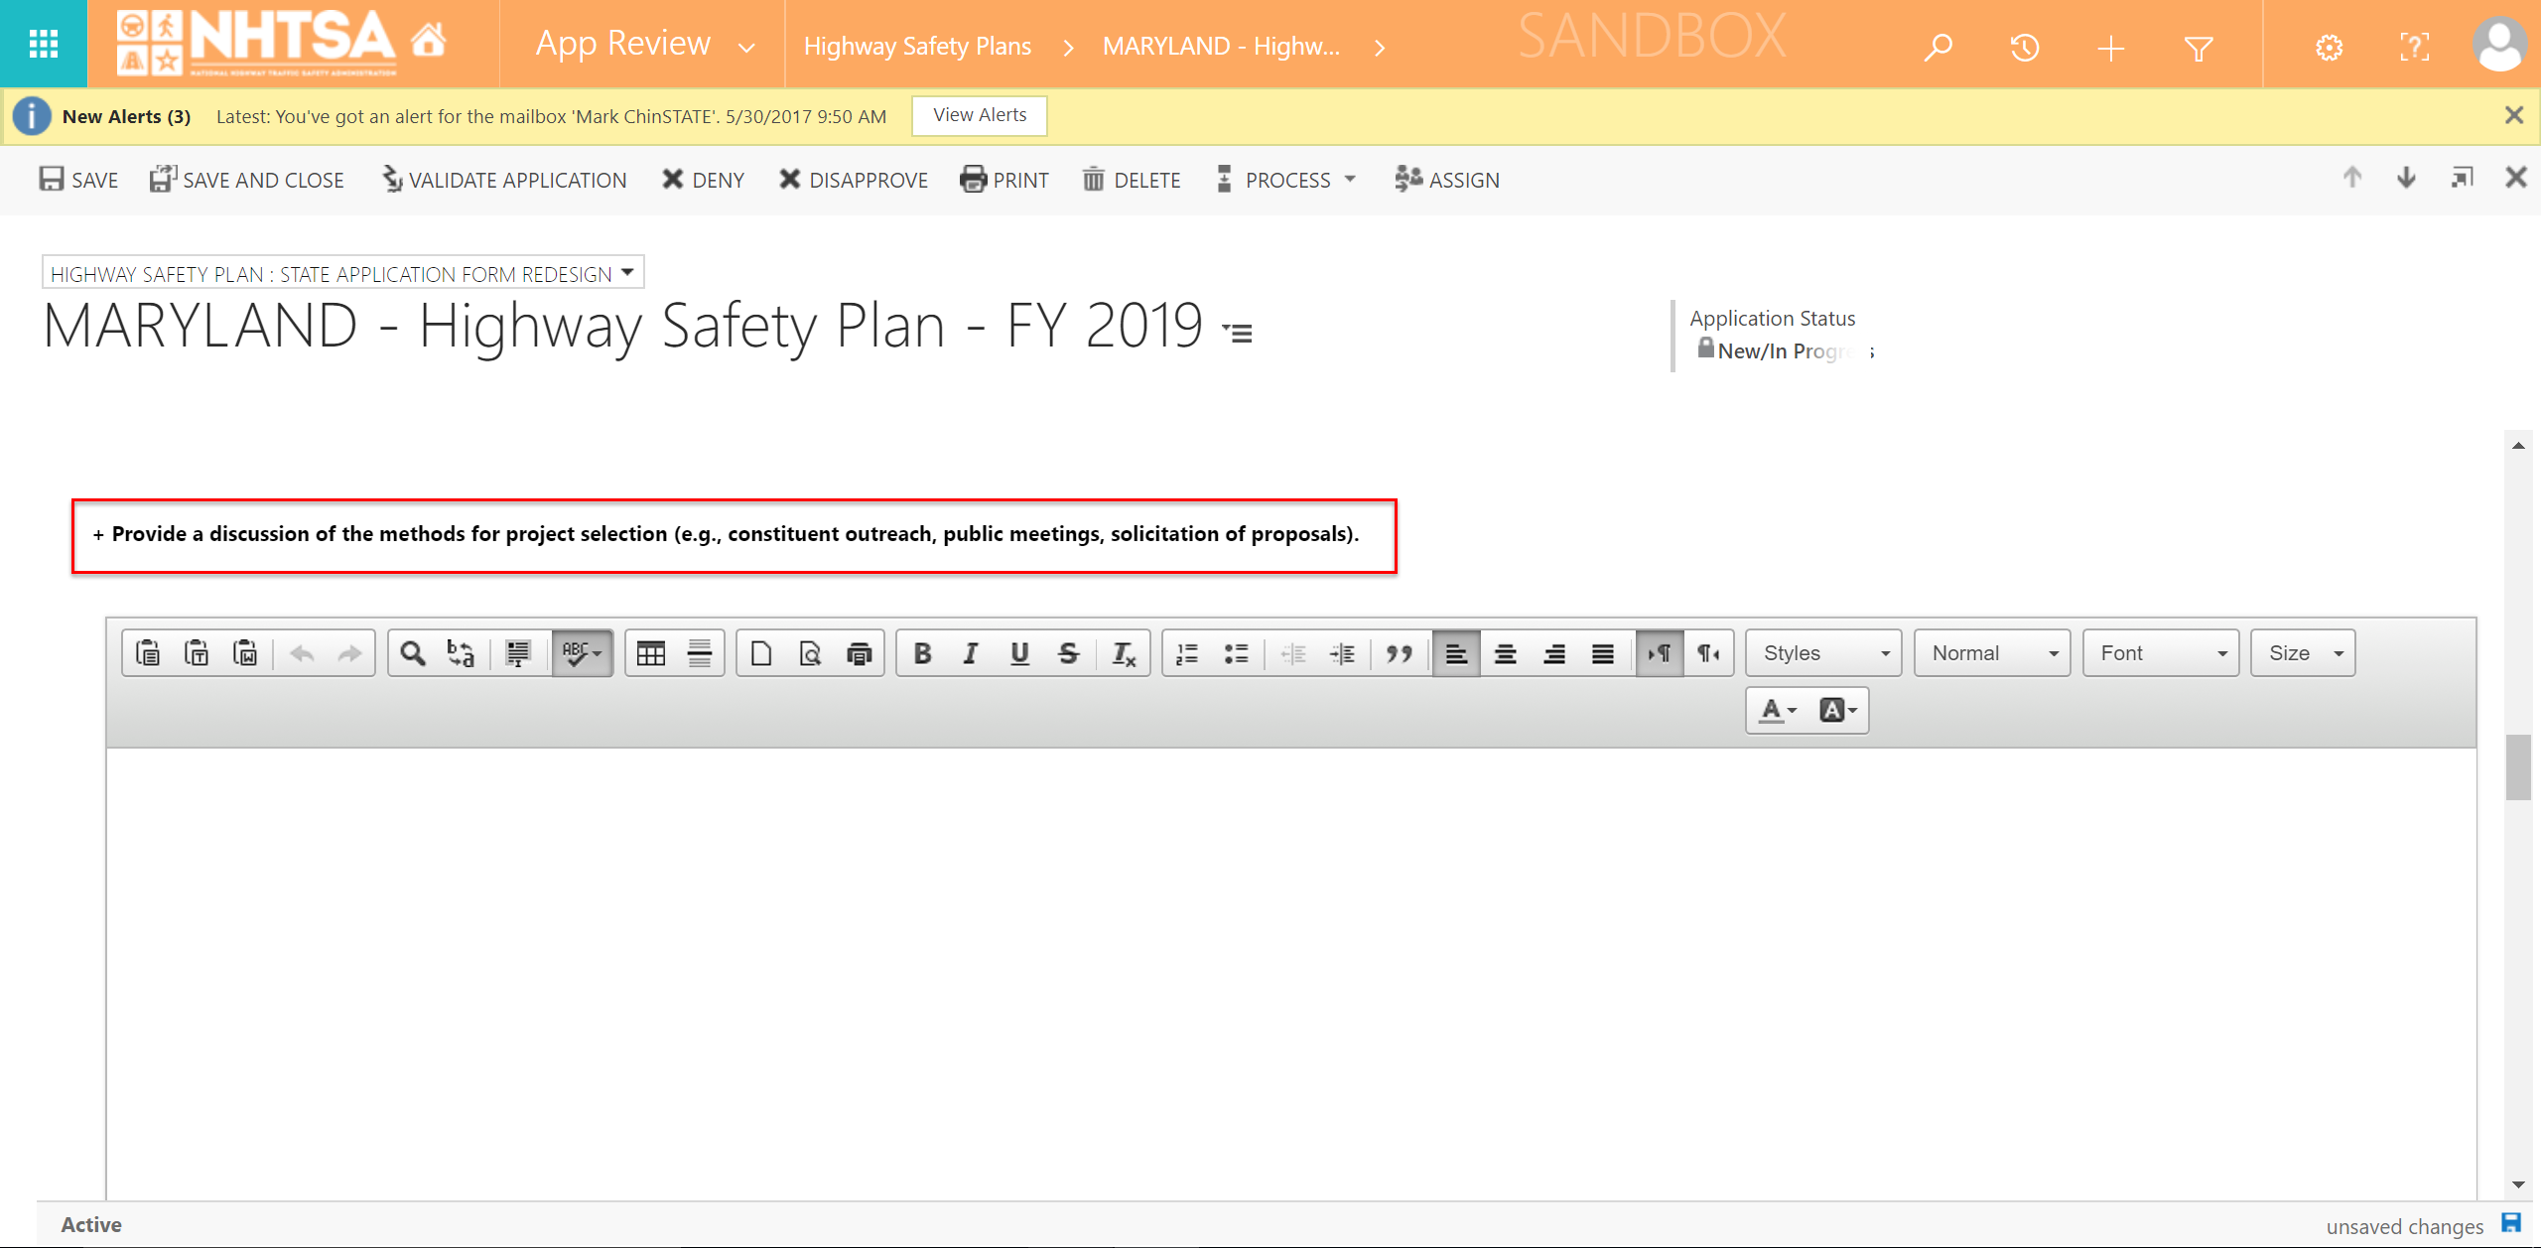Click the Find magnifier in editor toolbar
The image size is (2541, 1248).
pos(412,653)
